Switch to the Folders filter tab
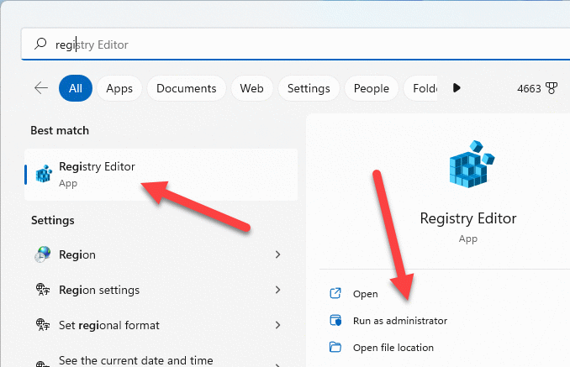 click(420, 88)
